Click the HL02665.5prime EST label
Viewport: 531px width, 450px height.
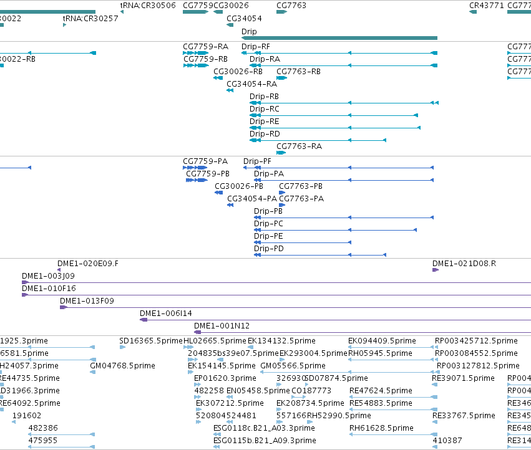[215, 341]
